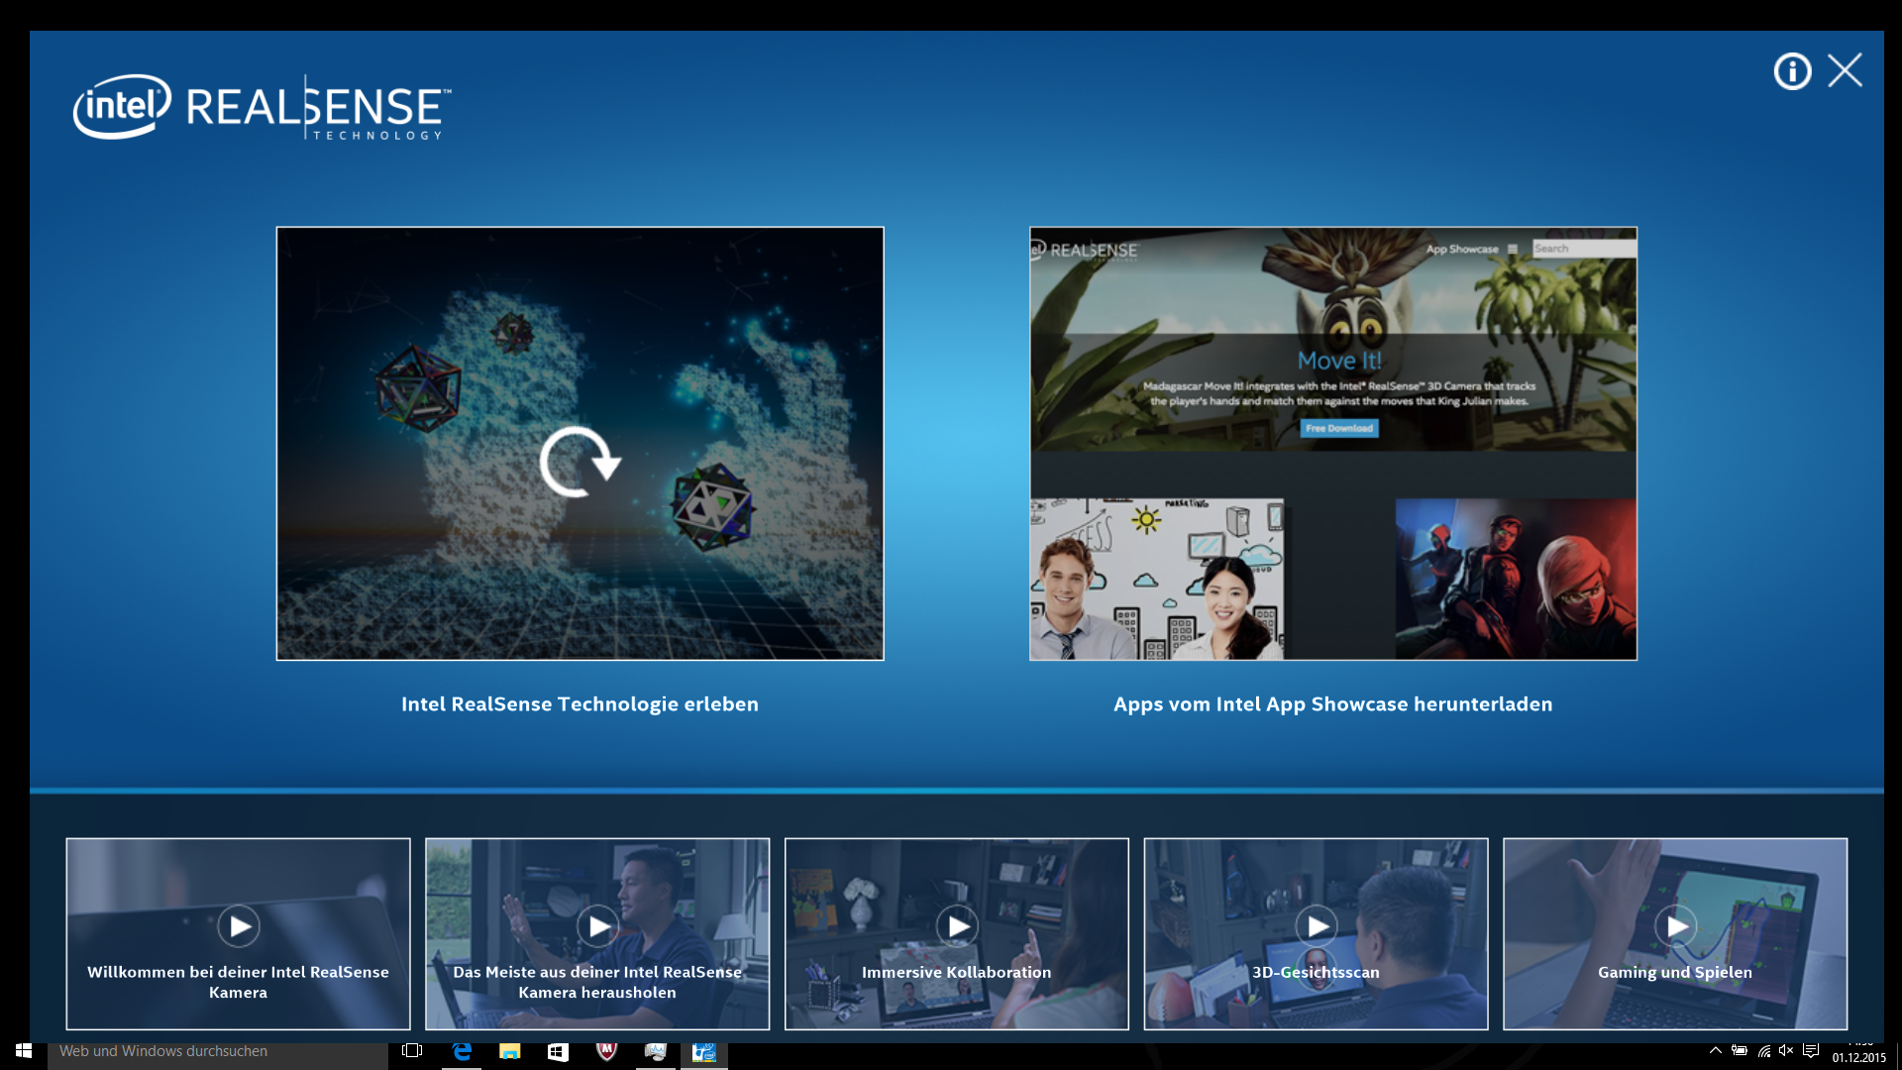Screen dimensions: 1902x1070
Task: Open Intel RealSense Technologie erleben link
Action: pos(580,704)
